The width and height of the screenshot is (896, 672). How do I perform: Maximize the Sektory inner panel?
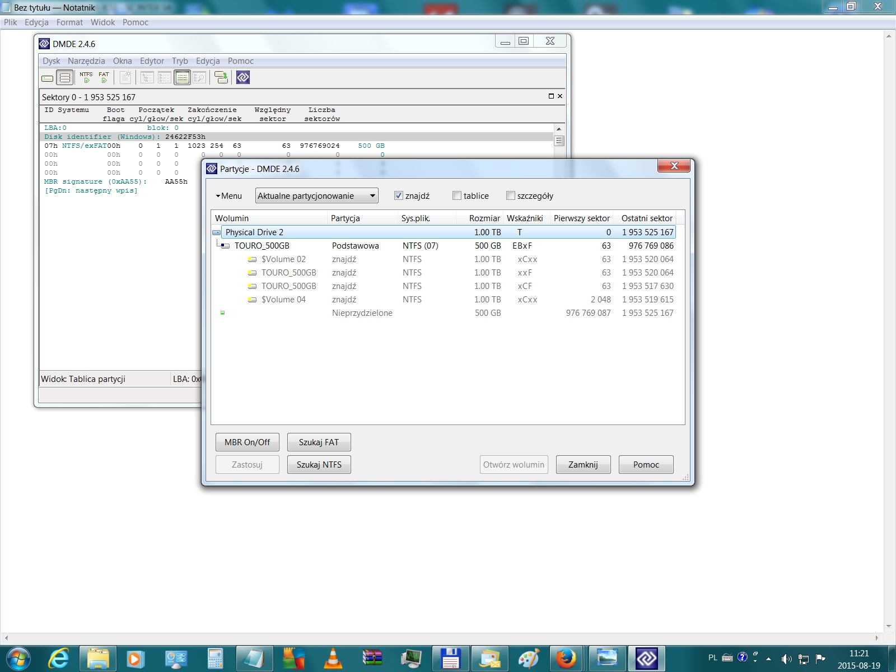pyautogui.click(x=551, y=96)
